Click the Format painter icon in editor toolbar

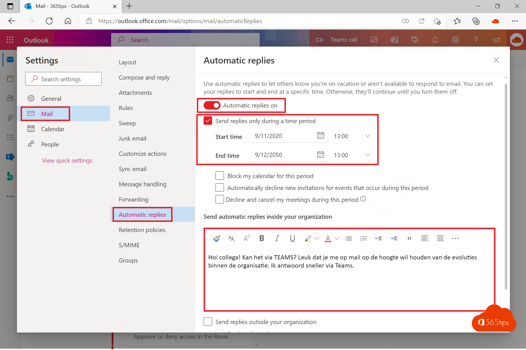pyautogui.click(x=217, y=239)
